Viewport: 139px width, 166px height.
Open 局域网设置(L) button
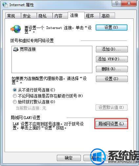(111, 124)
